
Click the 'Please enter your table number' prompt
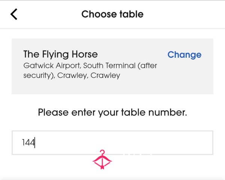(x=112, y=112)
